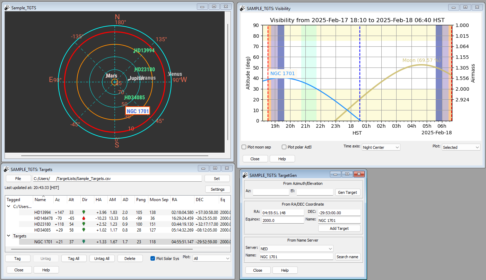
Task: Click the Tag All button
Action: click(x=73, y=259)
